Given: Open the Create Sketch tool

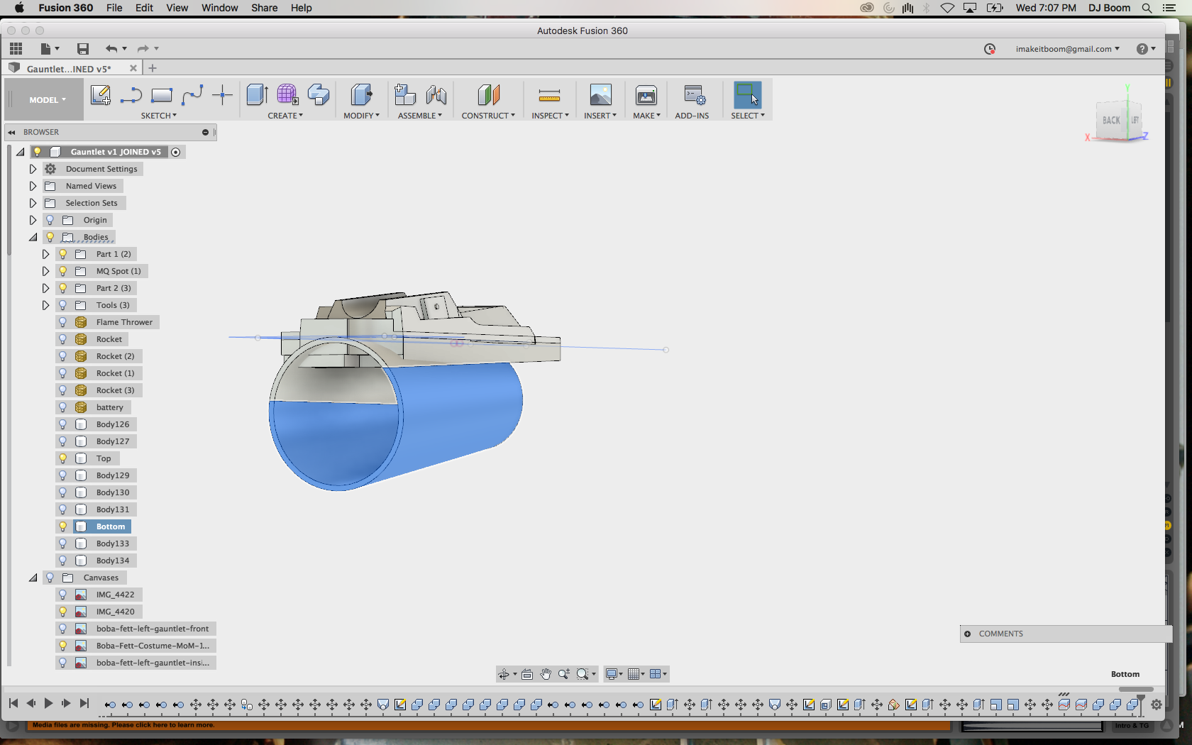Looking at the screenshot, I should (x=100, y=95).
